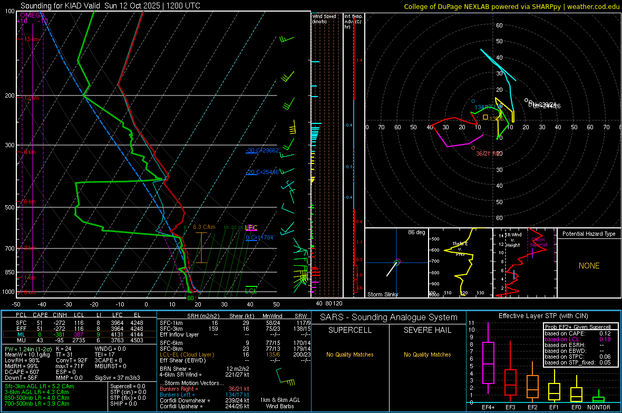Viewport: 622px width, 413px height.
Task: Click the 'Storm Slinky' panel label
Action: (382, 294)
